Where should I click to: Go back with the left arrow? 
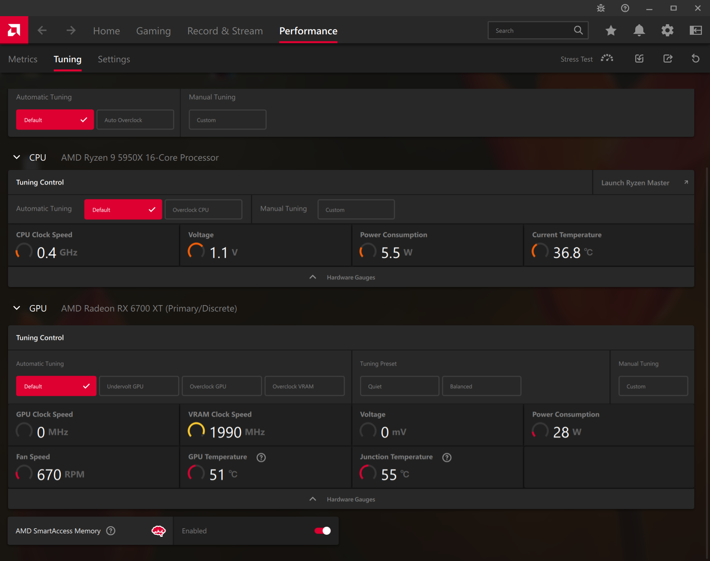[42, 30]
